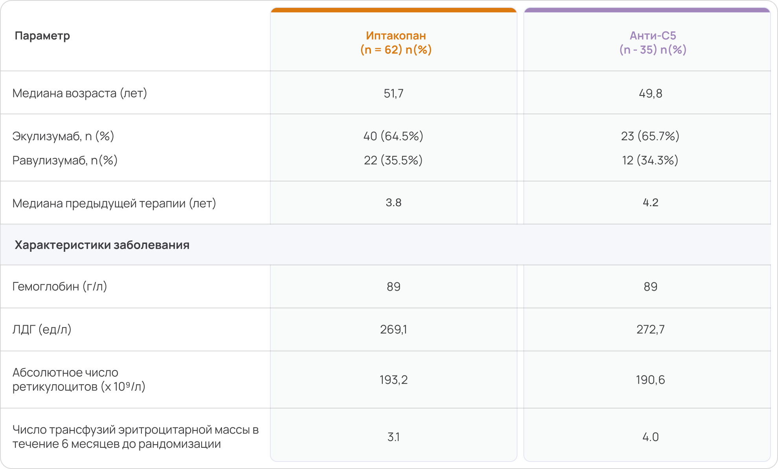Screen dimensions: 778x469
Task: Click the 12 (34.3%) value
Action: click(x=650, y=160)
